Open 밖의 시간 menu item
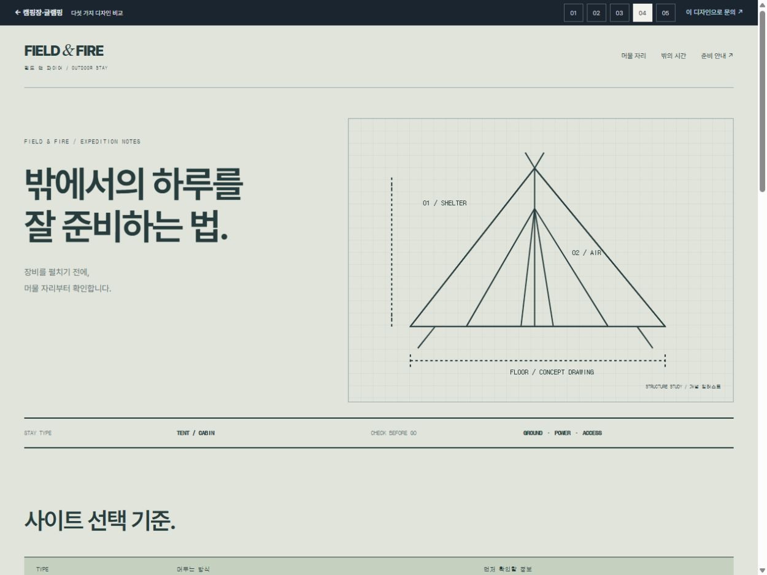This screenshot has width=767, height=575. (673, 56)
